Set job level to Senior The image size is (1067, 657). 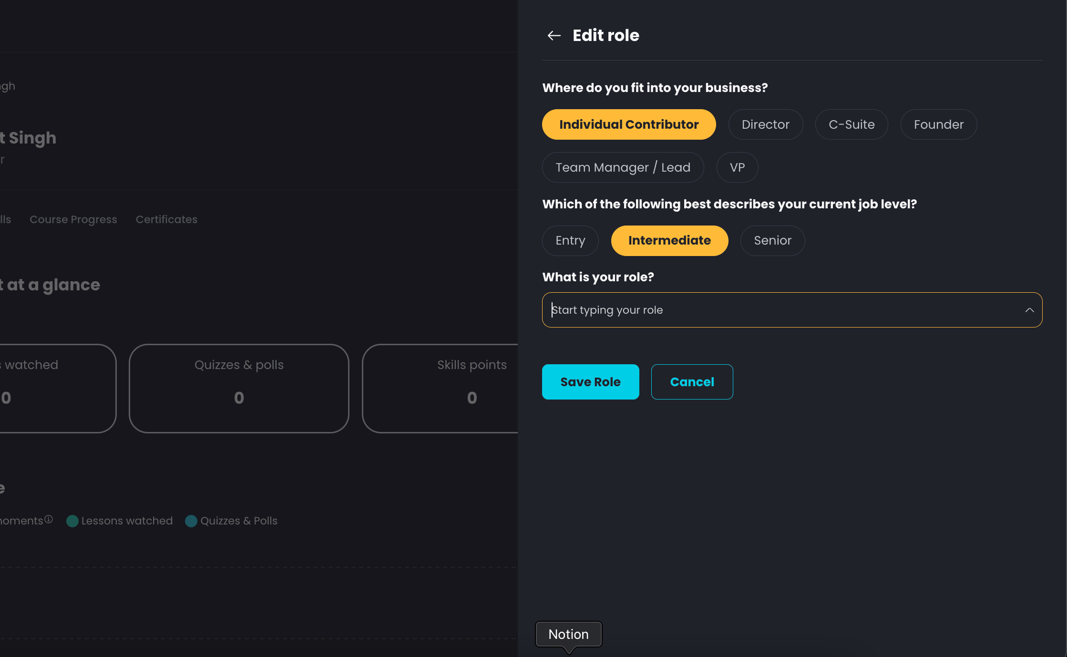pyautogui.click(x=772, y=241)
